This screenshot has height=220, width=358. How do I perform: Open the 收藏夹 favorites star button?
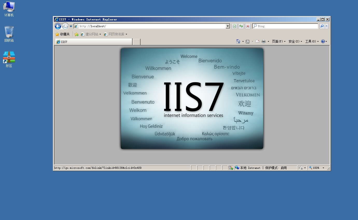click(62, 34)
